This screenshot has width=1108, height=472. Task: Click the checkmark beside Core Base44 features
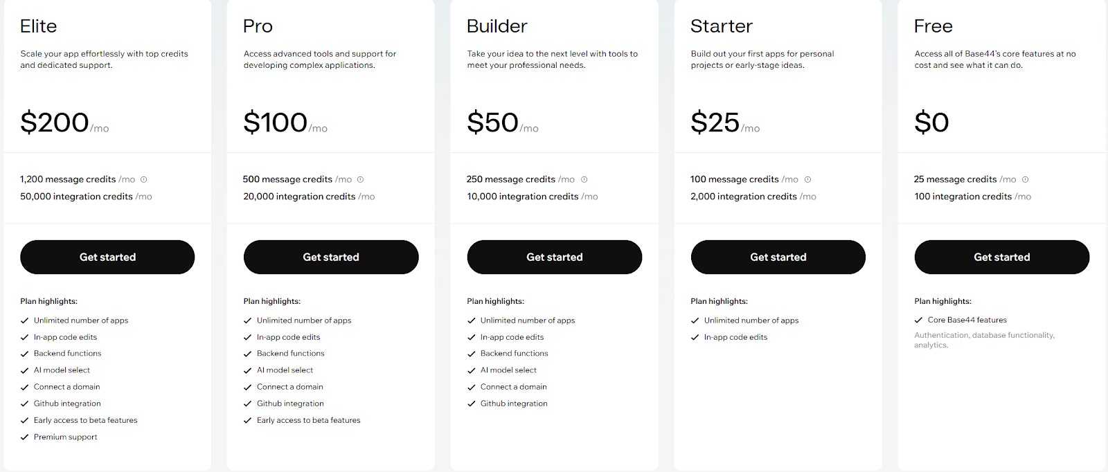coord(918,320)
